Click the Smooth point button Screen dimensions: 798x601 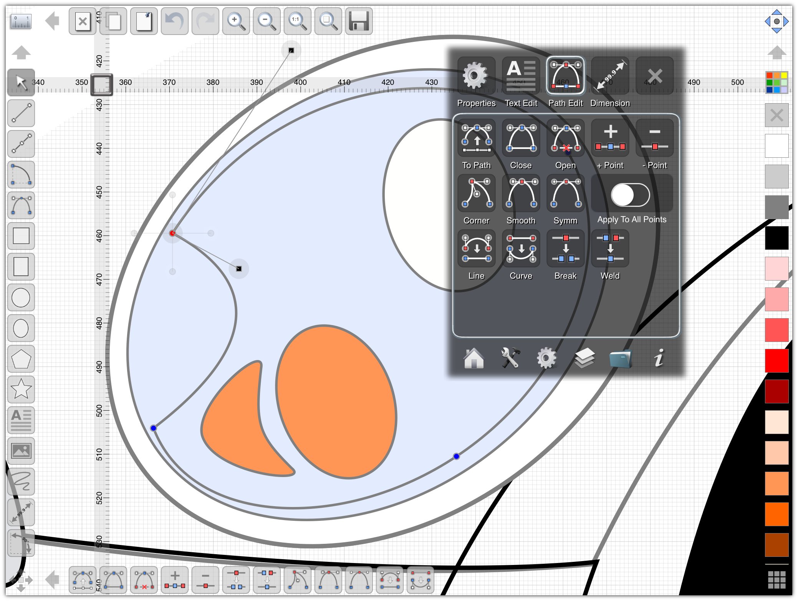point(521,193)
